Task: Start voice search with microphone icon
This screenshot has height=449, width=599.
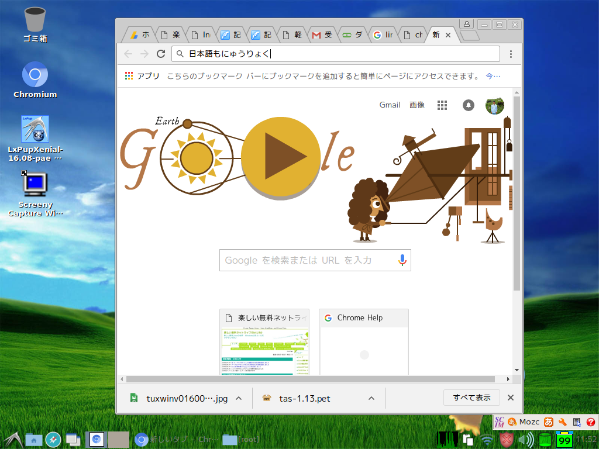Action: pos(402,260)
